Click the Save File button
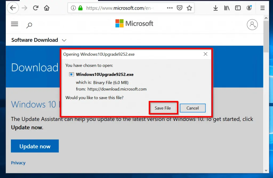 point(163,108)
